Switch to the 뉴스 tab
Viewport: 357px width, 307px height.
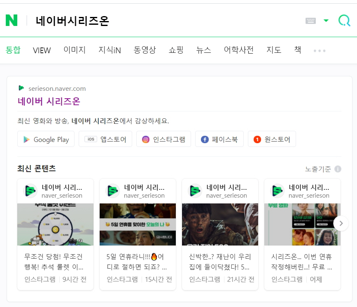point(203,50)
